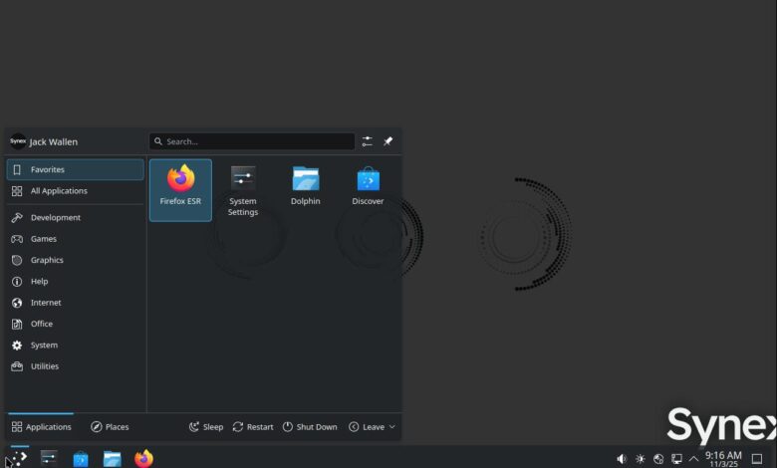Click the Shut Down button
The width and height of the screenshot is (777, 468).
click(x=310, y=427)
